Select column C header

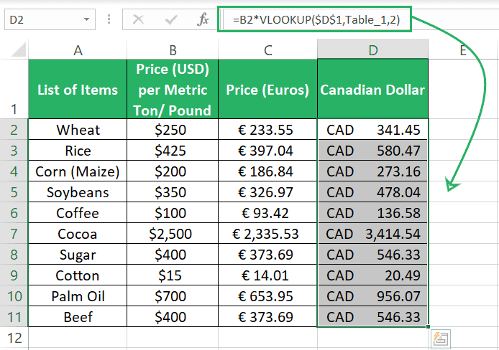coord(267,49)
